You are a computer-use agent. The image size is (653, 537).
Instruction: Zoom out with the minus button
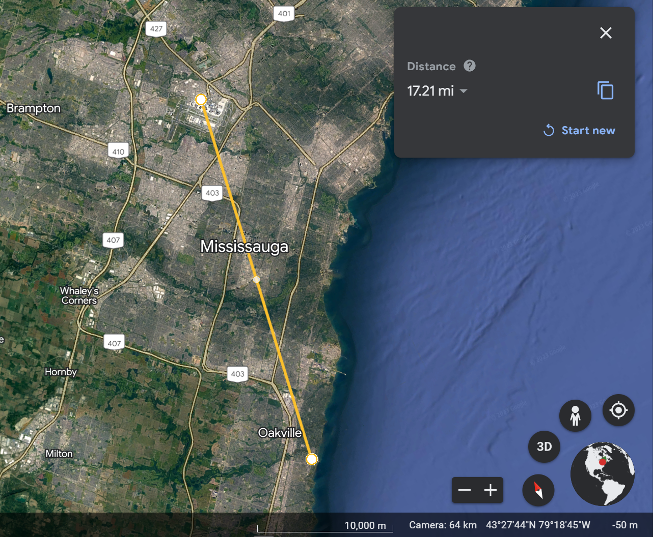click(x=465, y=490)
